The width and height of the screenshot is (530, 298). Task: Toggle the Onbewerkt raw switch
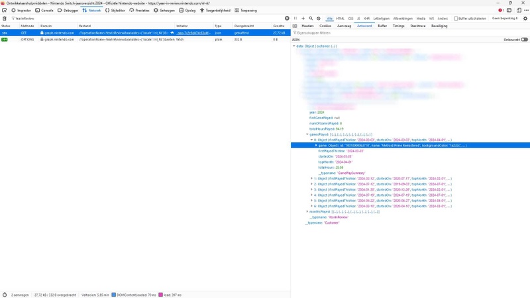coord(524,40)
